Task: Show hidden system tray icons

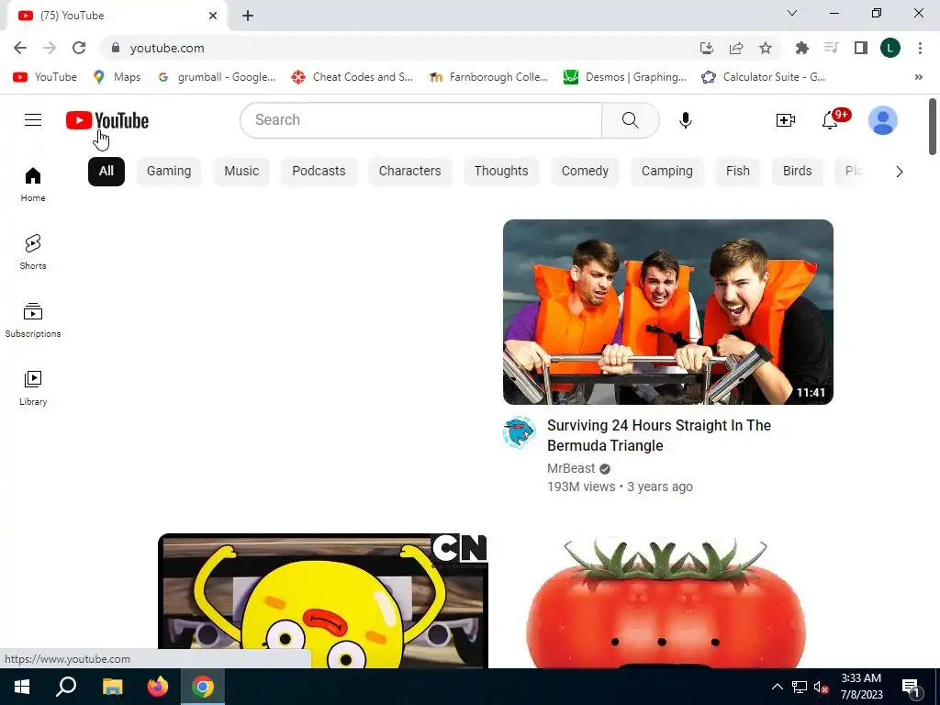Action: (x=777, y=687)
